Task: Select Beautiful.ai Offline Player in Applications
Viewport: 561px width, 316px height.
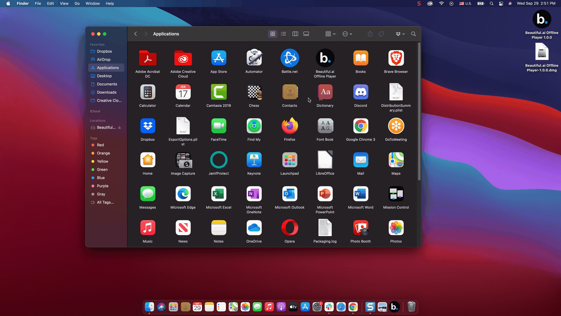Action: pos(325,58)
